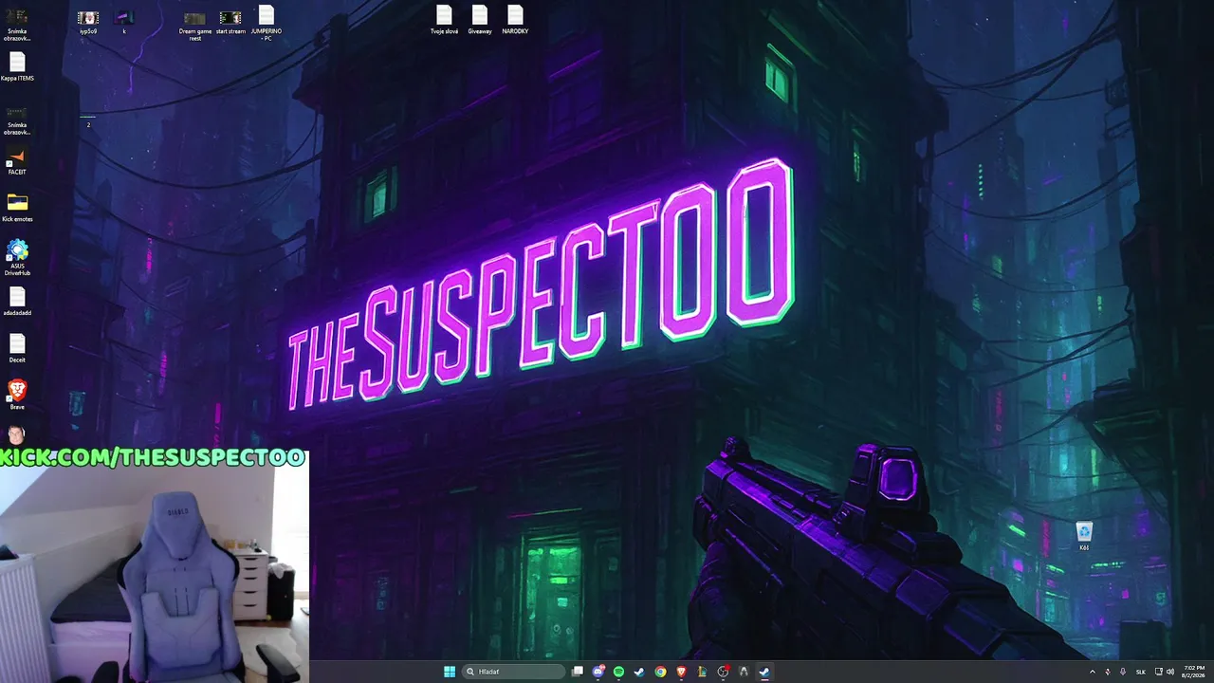1214x683 pixels.
Task: Select the FACEIT shortcut on desktop
Action: pos(17,161)
